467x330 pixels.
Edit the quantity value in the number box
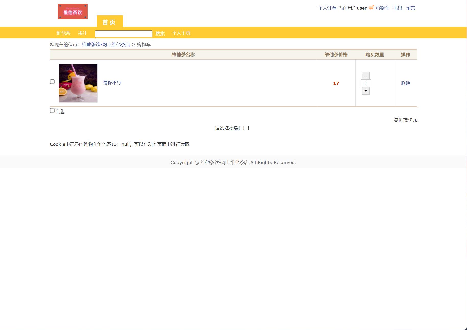[x=366, y=83]
